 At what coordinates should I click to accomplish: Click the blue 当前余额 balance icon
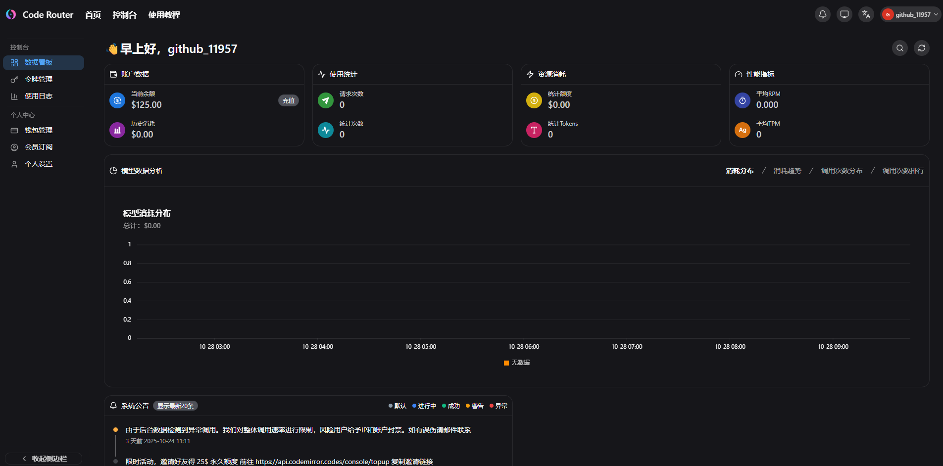[117, 100]
